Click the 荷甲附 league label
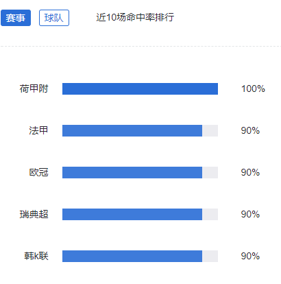The height and width of the screenshot is (284, 281). (x=34, y=88)
